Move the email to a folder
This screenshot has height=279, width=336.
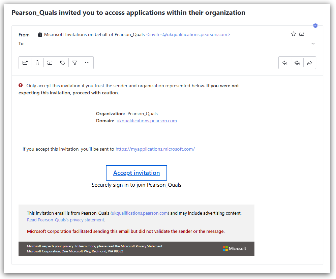[50, 63]
